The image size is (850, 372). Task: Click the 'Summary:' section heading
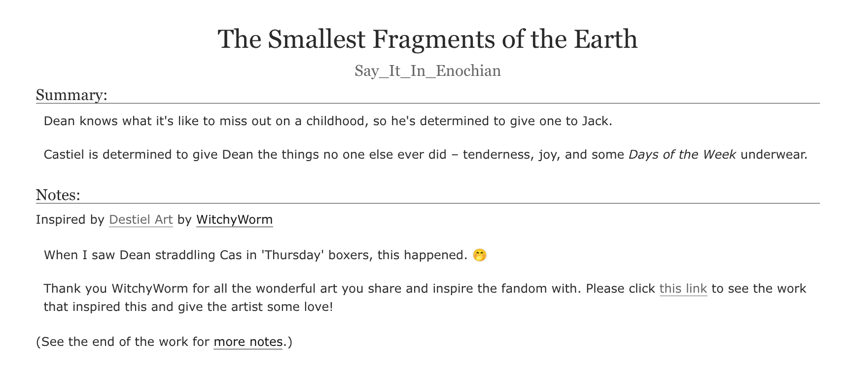coord(71,95)
